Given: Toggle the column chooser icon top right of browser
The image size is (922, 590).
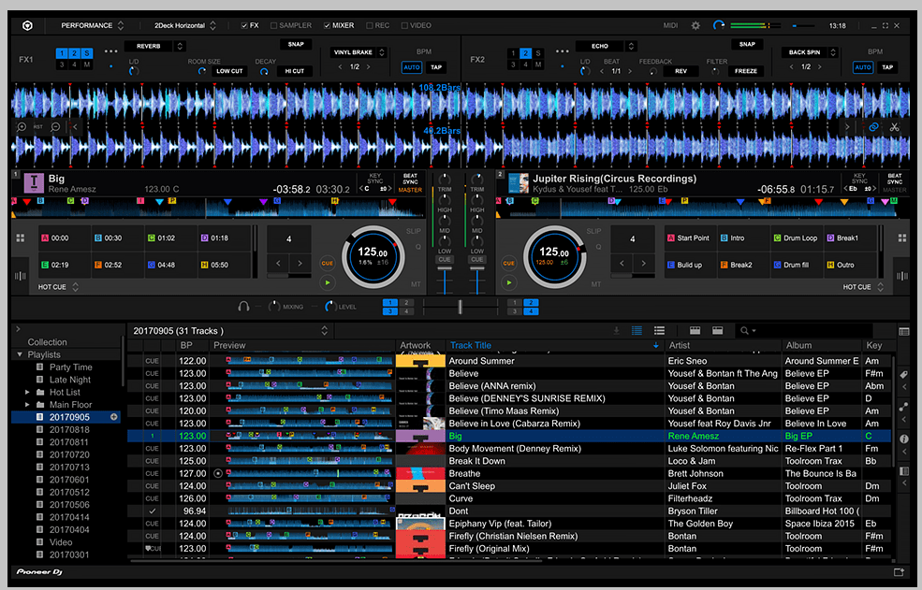Looking at the screenshot, I should tap(904, 331).
